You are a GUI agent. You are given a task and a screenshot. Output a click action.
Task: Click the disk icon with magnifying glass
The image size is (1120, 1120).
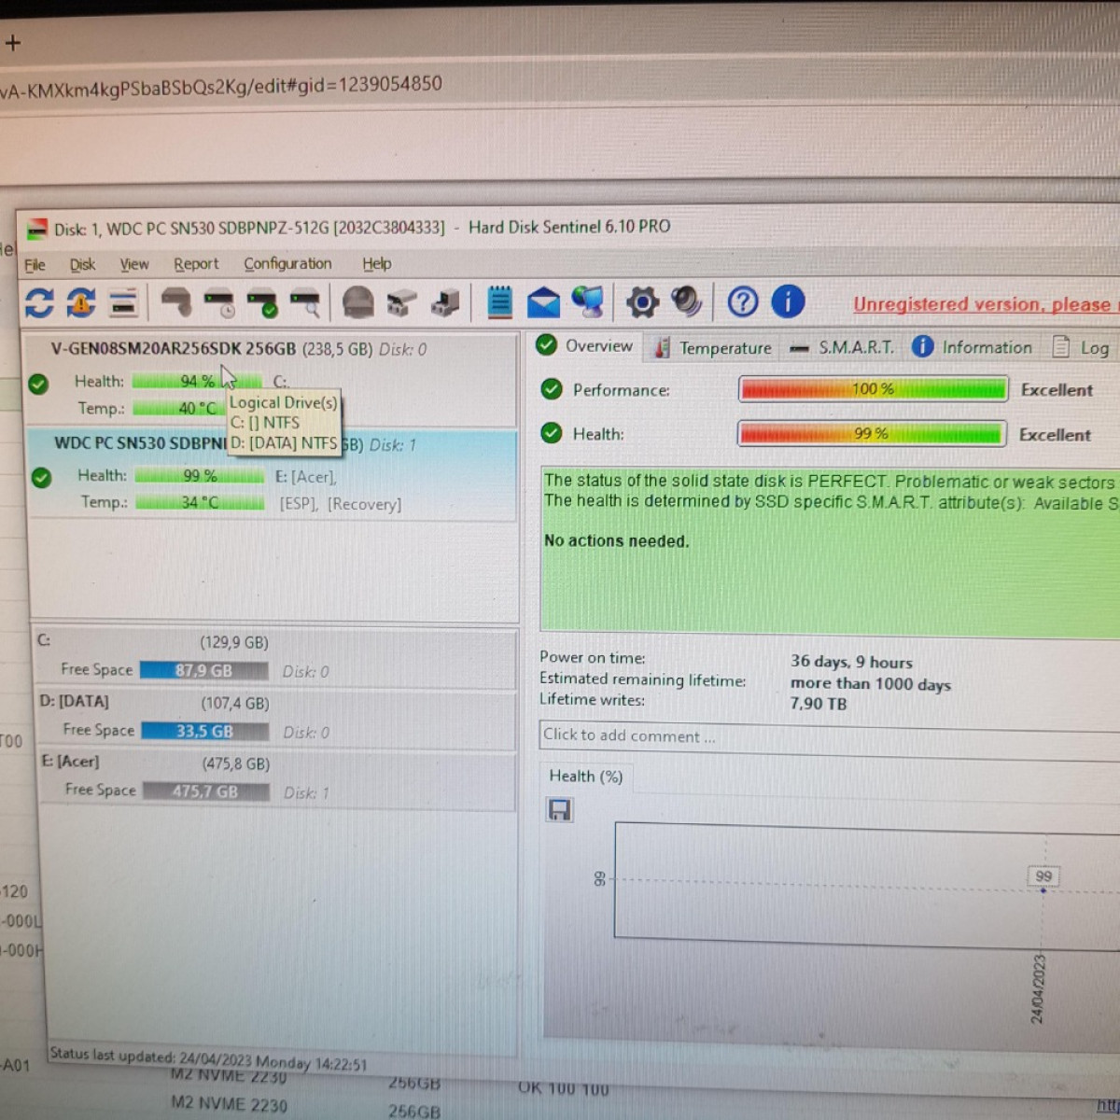(x=305, y=303)
